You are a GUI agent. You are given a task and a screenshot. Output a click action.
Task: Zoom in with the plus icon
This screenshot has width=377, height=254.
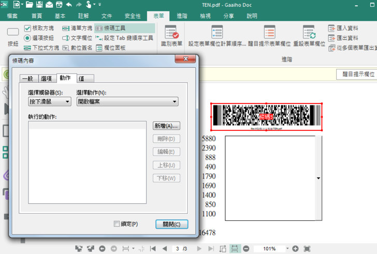tap(296, 248)
